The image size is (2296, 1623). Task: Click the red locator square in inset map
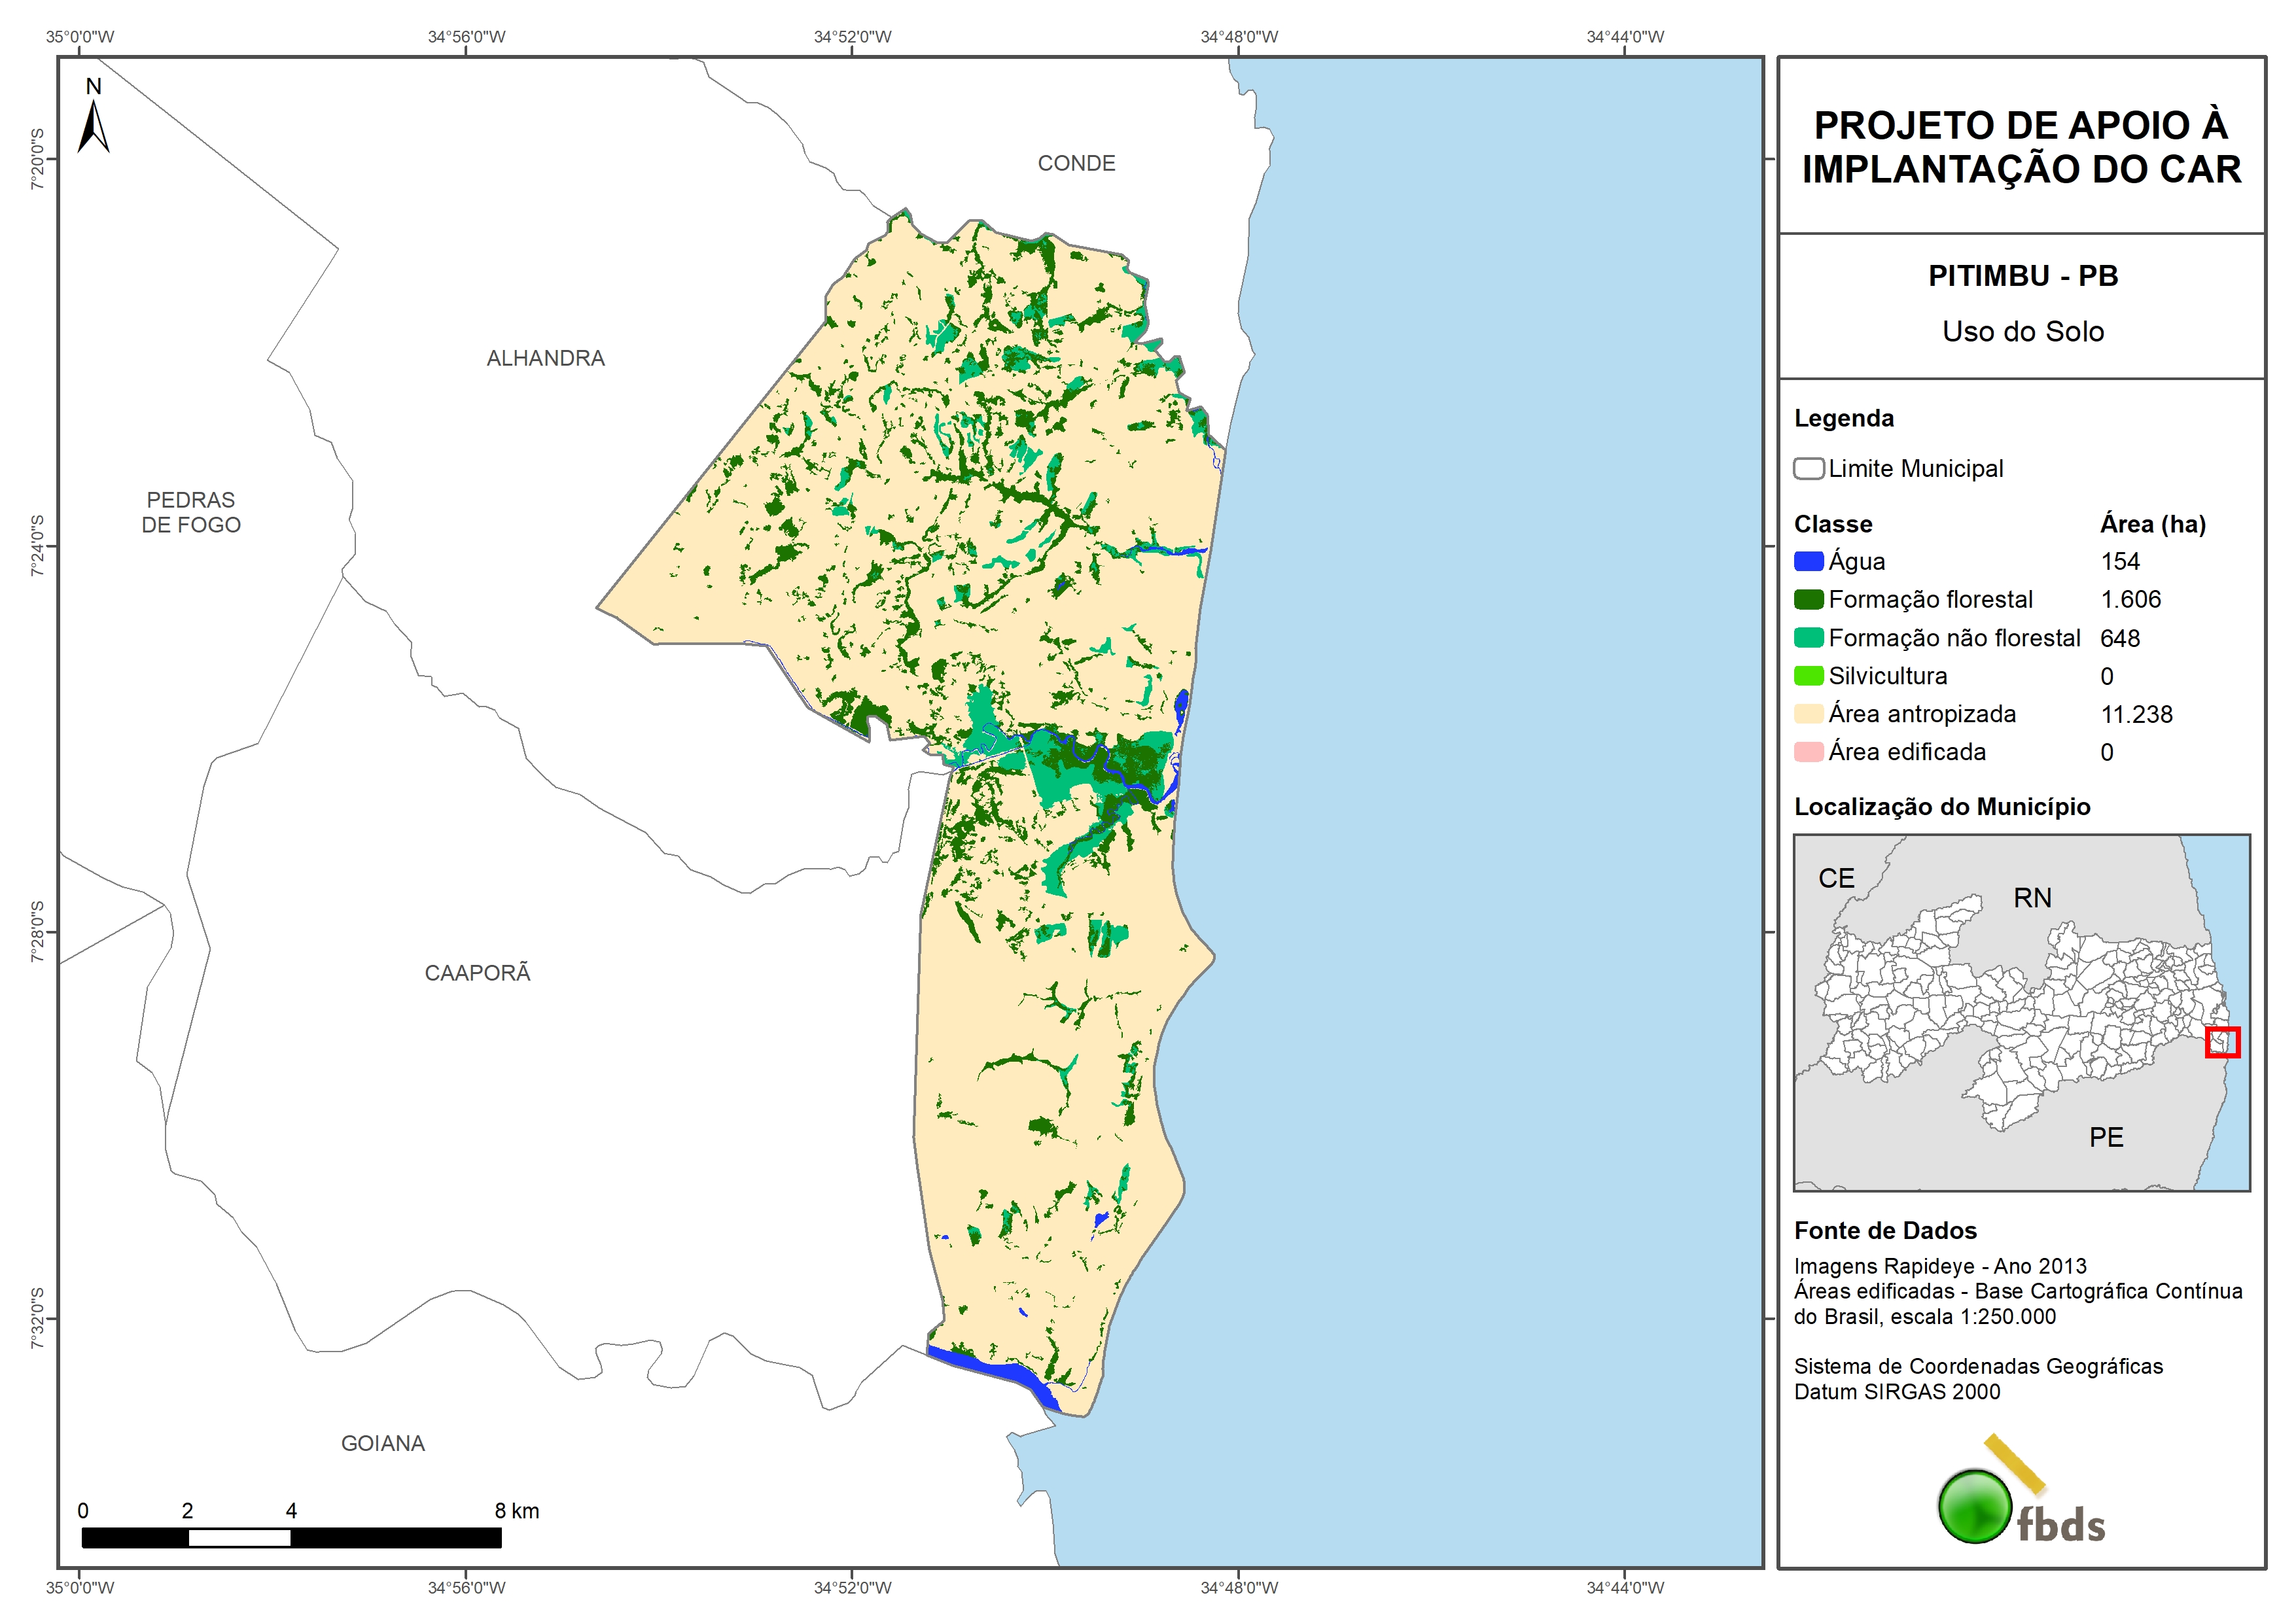tap(2222, 1042)
